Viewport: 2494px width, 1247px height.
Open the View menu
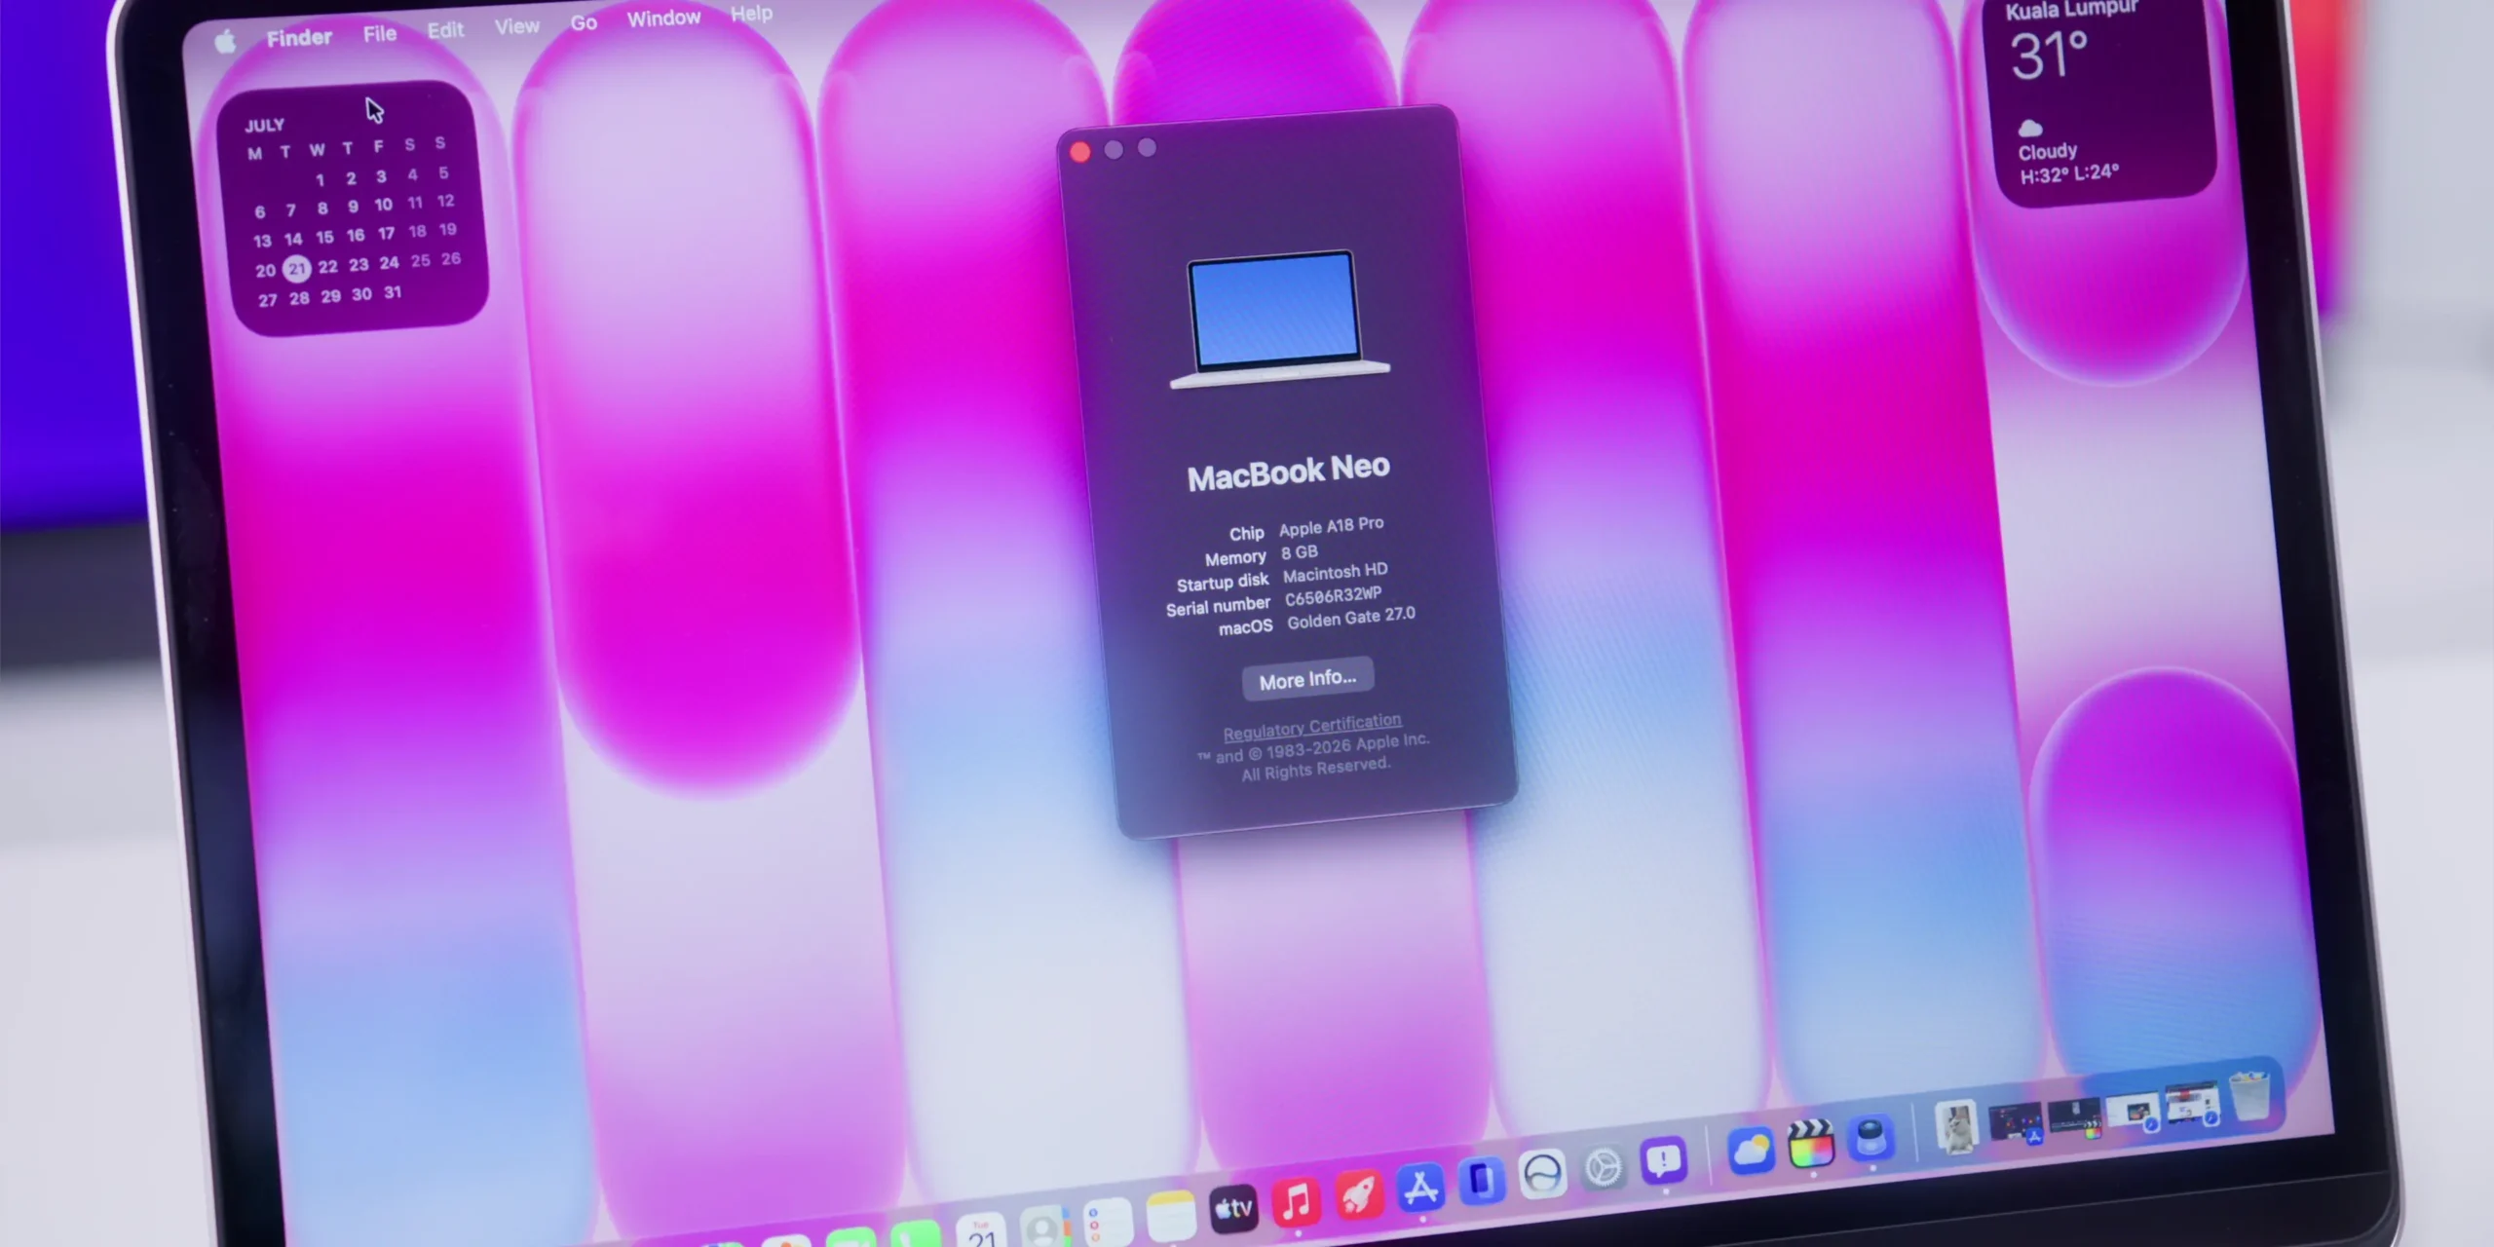coord(516,25)
